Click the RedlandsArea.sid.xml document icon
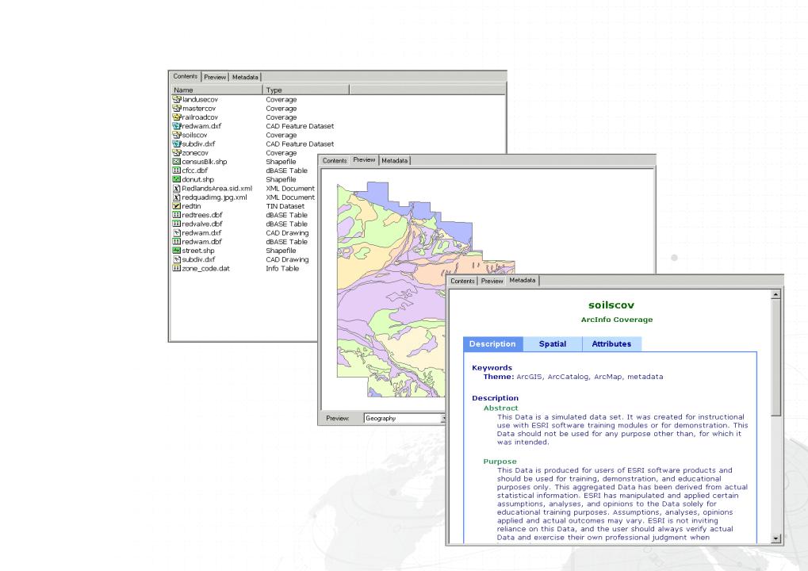This screenshot has width=808, height=571. 177,188
